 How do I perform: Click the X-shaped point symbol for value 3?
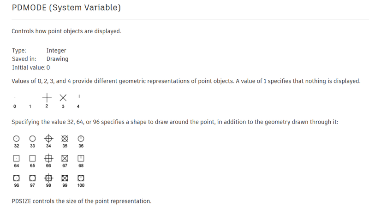pos(63,98)
